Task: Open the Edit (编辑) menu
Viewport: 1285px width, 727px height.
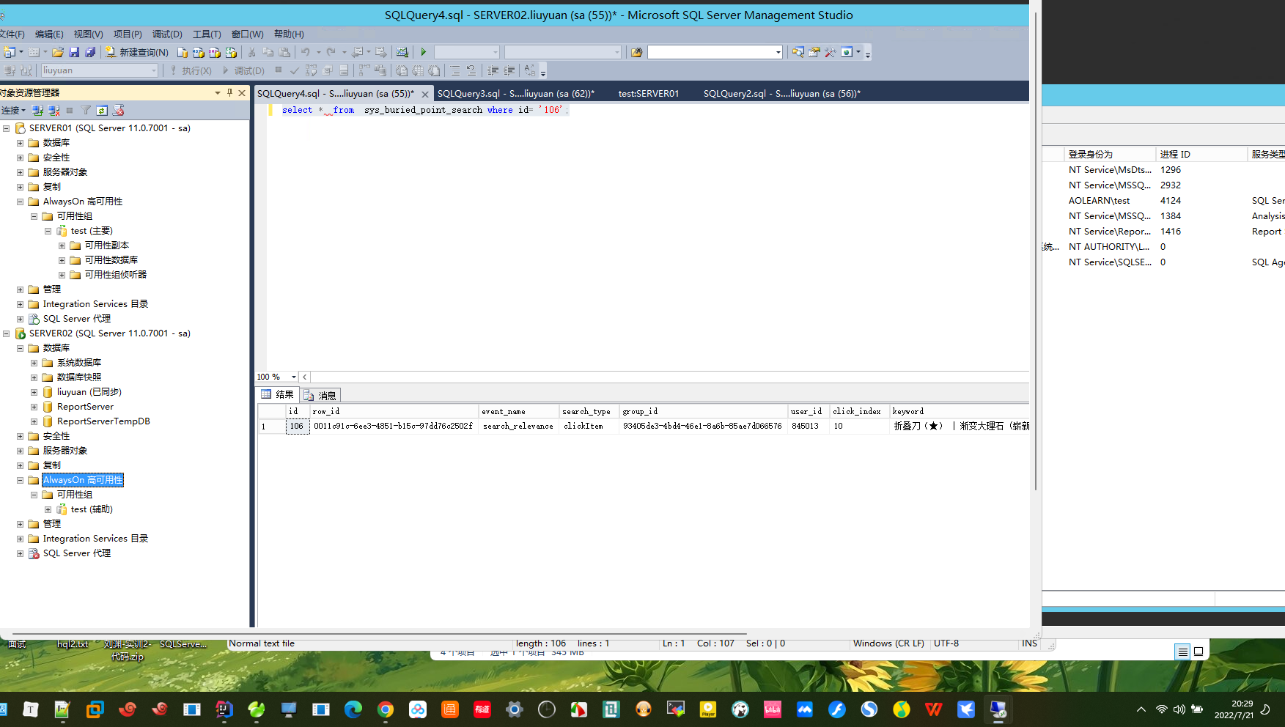Action: [x=49, y=34]
